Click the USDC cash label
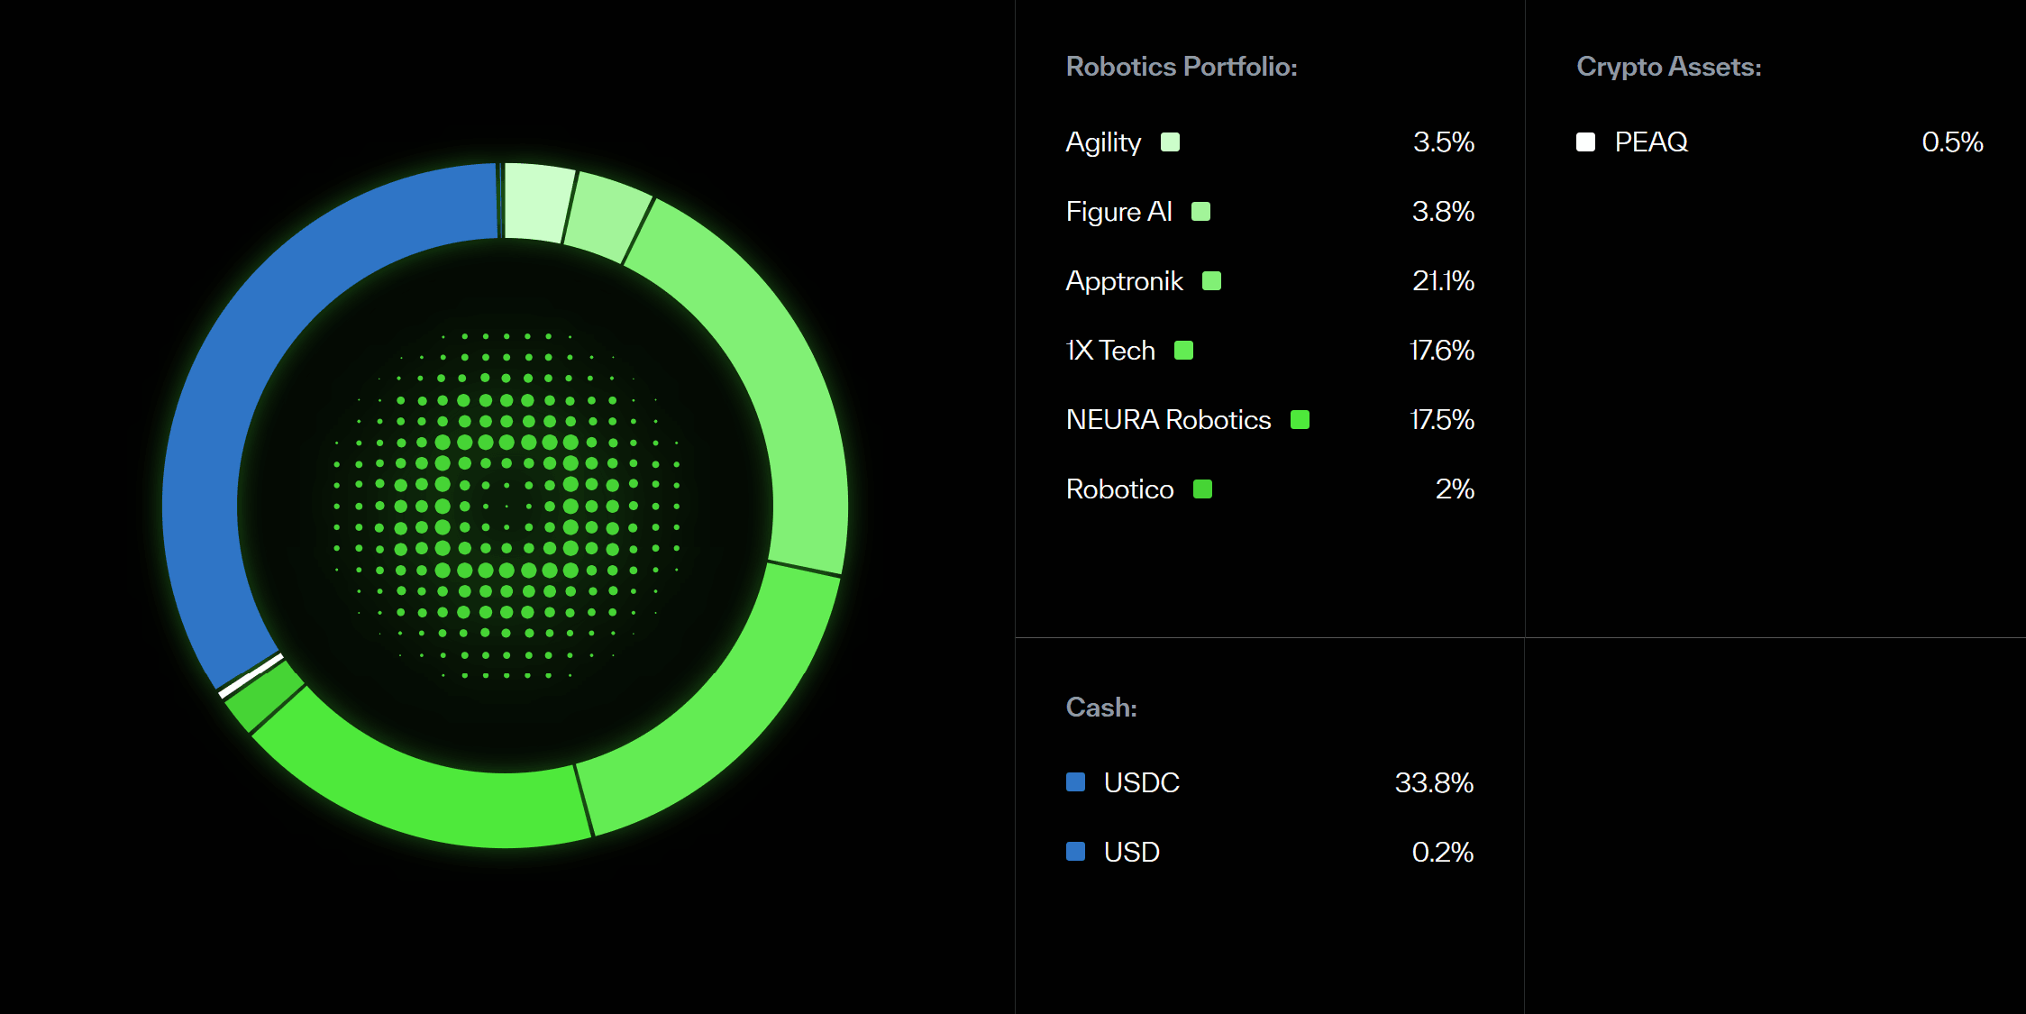The width and height of the screenshot is (2026, 1014). pos(1141,782)
